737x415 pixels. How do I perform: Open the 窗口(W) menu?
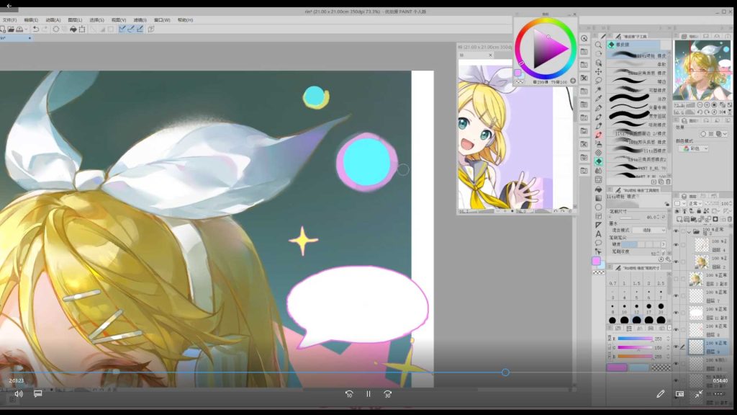162,20
